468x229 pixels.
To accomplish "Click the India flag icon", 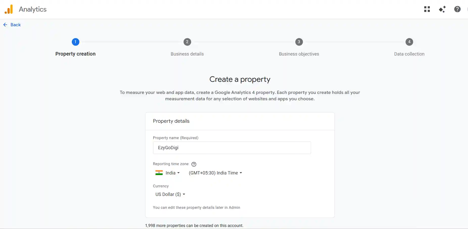I will pyautogui.click(x=159, y=173).
